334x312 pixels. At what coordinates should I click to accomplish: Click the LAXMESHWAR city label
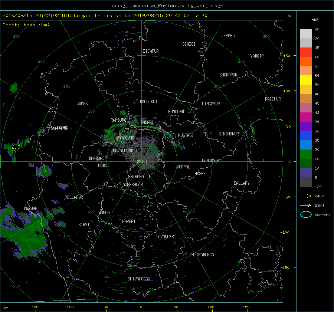131,185
